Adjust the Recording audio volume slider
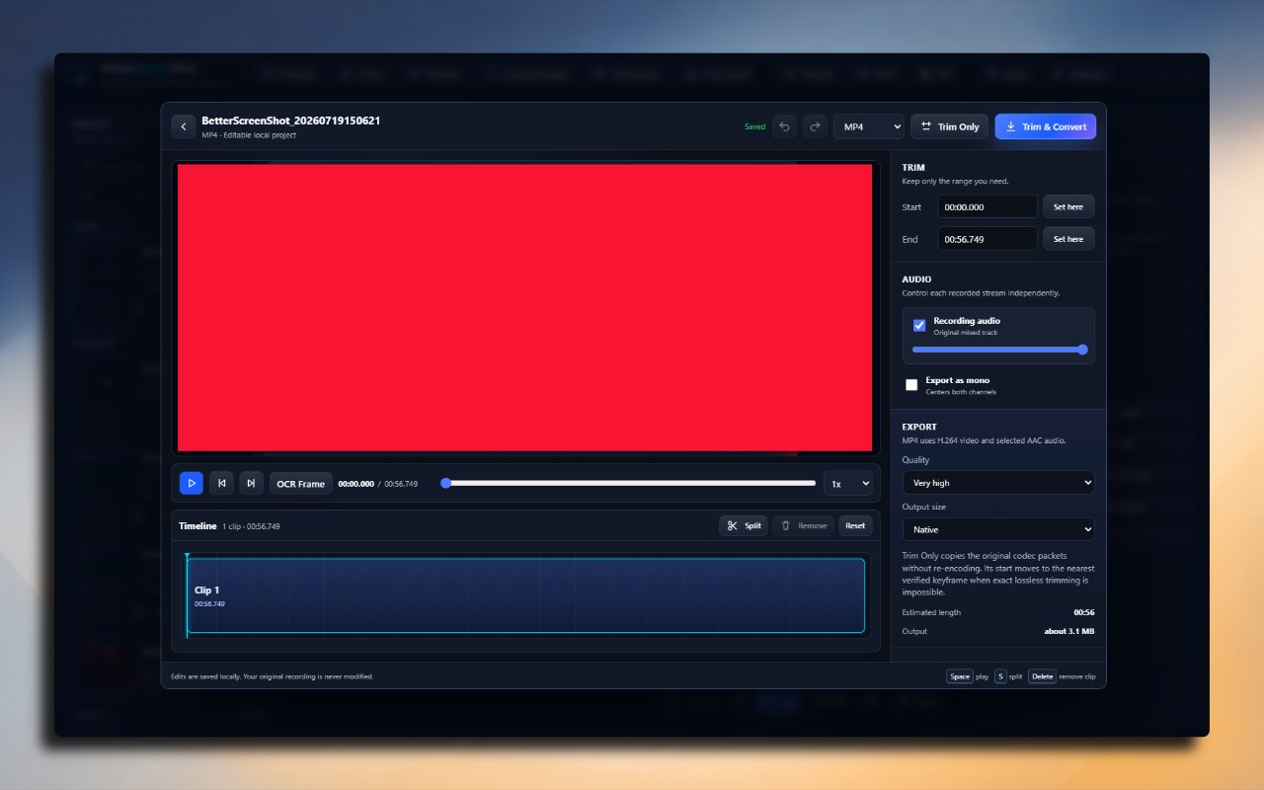The width and height of the screenshot is (1264, 790). [999, 349]
